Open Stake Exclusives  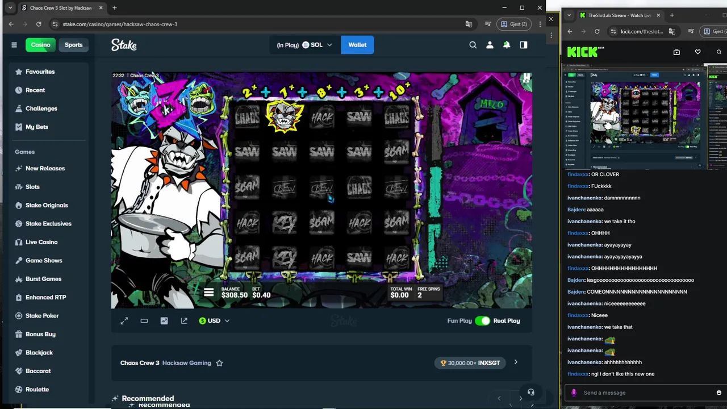tap(48, 224)
